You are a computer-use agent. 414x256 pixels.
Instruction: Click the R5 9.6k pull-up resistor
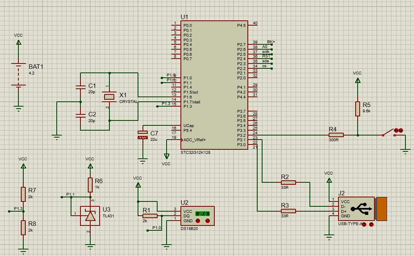pyautogui.click(x=358, y=109)
